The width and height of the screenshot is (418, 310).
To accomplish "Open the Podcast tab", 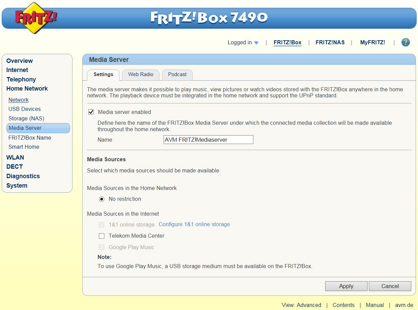I will pyautogui.click(x=177, y=75).
